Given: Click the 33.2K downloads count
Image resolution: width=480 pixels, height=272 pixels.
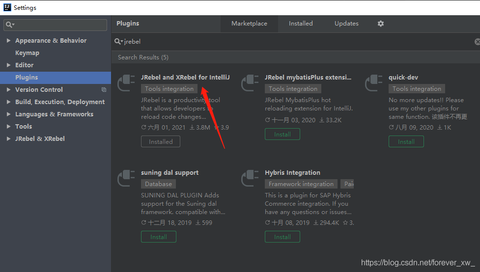Looking at the screenshot, I should coord(330,120).
